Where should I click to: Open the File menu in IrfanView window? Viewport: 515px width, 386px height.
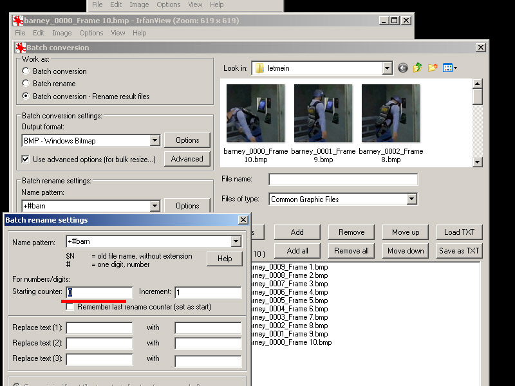(x=20, y=33)
